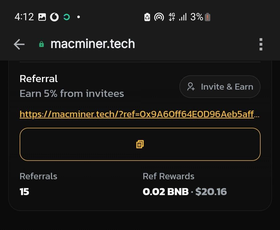Tap the $20.16 reward value
This screenshot has height=230, width=280.
click(x=211, y=192)
